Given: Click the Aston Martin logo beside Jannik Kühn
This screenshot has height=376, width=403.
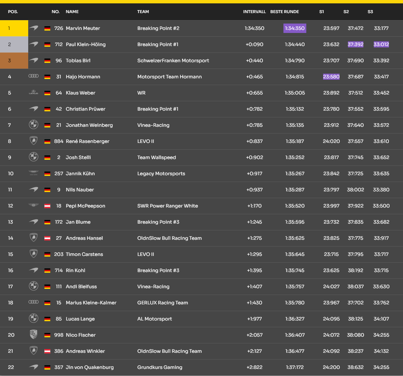Looking at the screenshot, I should (34, 173).
